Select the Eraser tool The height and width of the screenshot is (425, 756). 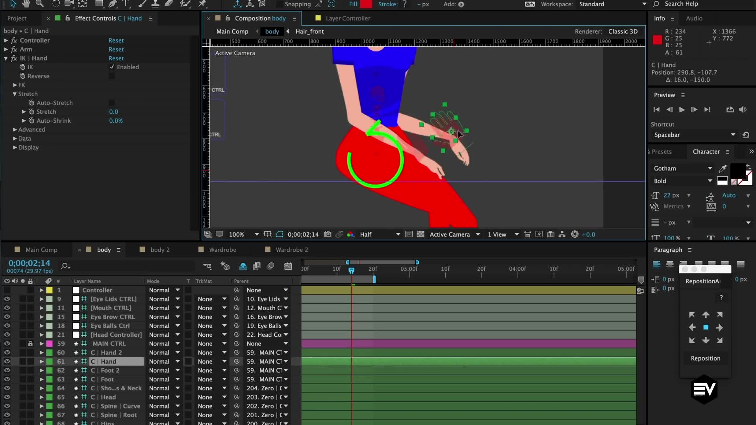coord(169,4)
